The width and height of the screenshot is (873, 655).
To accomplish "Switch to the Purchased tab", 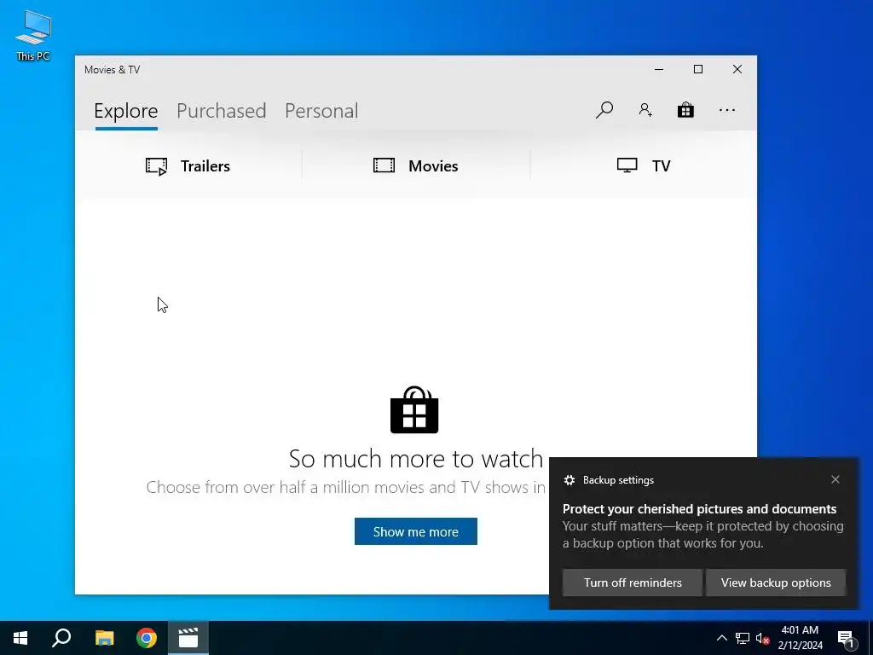I will tap(221, 111).
